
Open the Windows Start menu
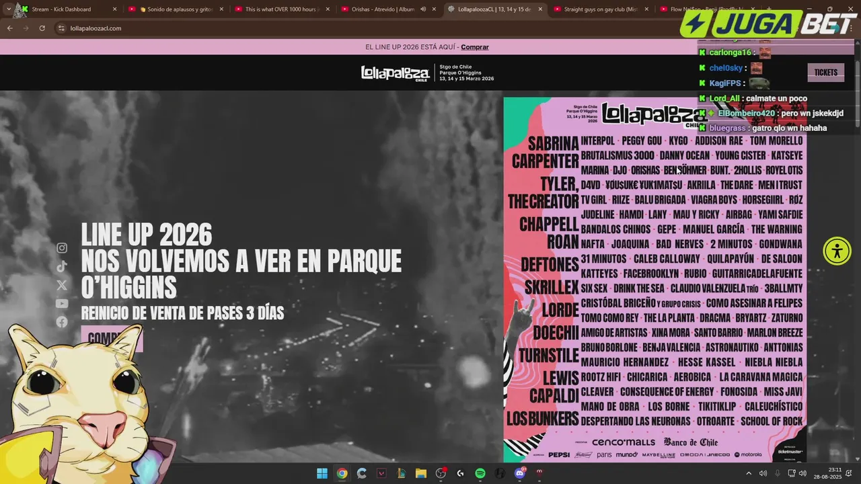point(322,473)
